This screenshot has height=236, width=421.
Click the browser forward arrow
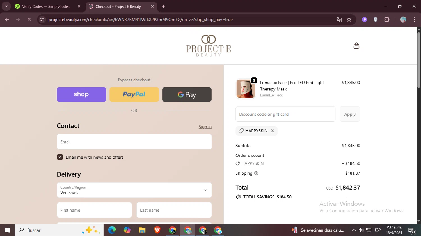point(18,20)
